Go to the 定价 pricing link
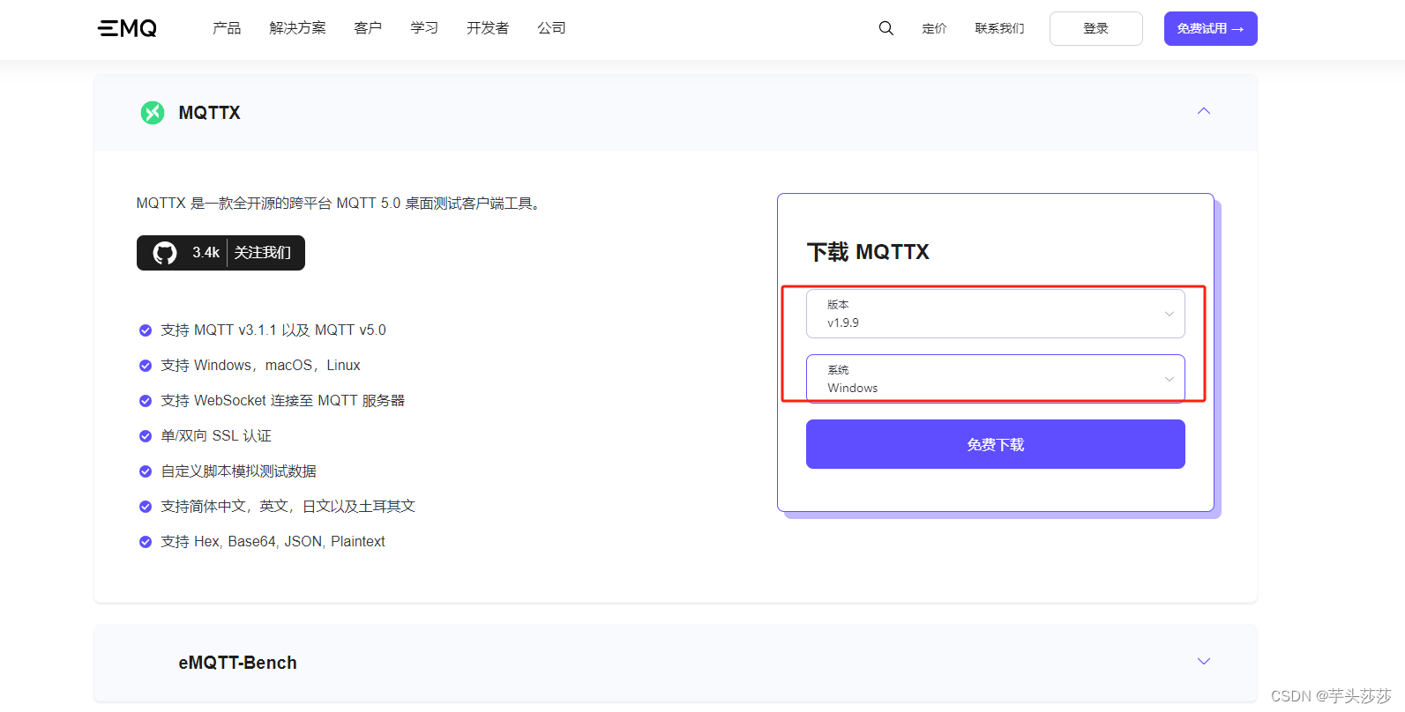 pos(934,28)
